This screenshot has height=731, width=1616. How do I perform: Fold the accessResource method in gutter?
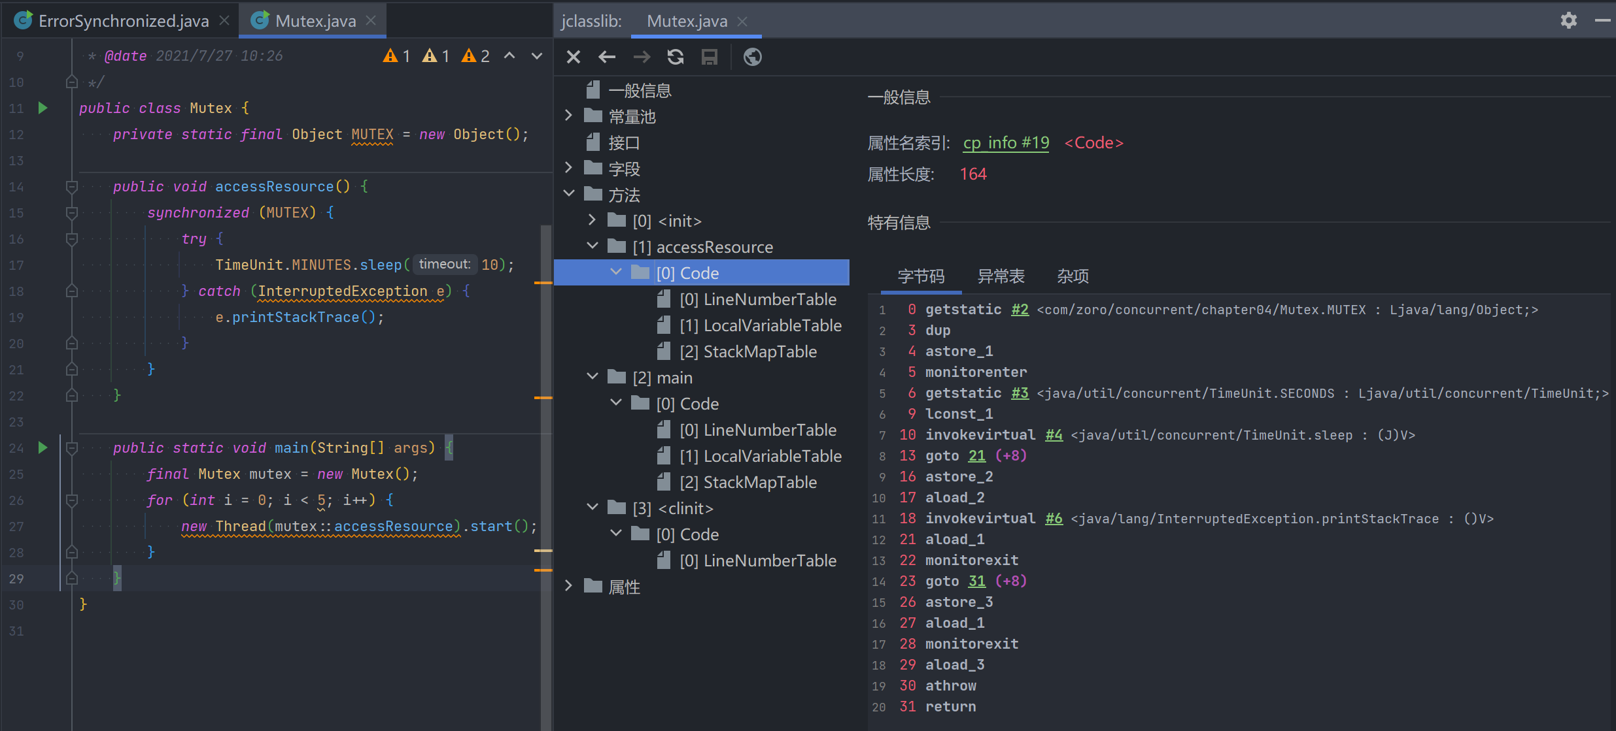(x=72, y=187)
